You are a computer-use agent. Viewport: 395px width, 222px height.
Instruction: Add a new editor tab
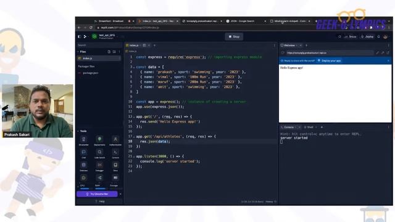[x=154, y=45]
